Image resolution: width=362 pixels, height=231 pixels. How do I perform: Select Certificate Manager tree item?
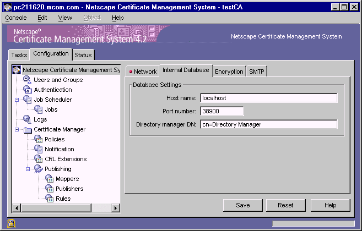60,129
